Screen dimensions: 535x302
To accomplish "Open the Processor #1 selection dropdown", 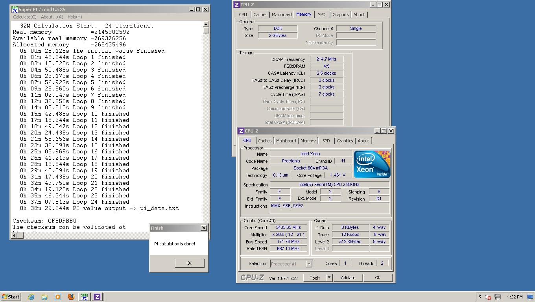I will (x=291, y=264).
